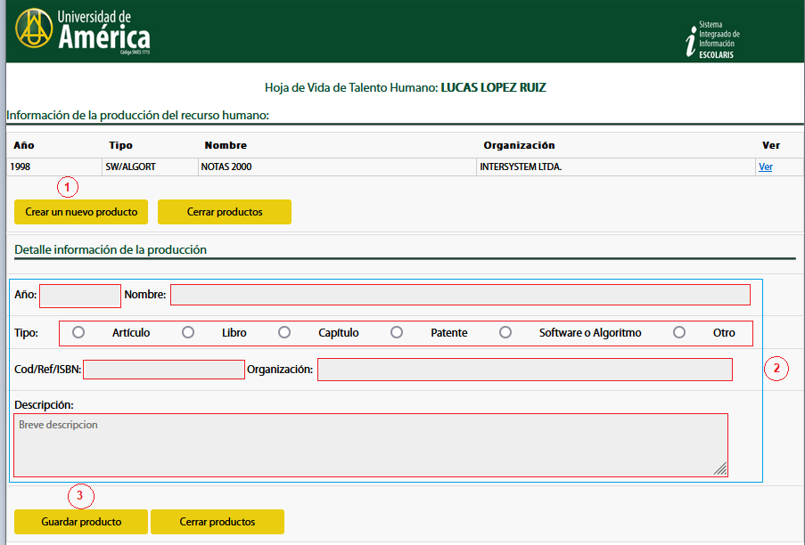
Task: Focus the Año input field
Action: [x=80, y=296]
